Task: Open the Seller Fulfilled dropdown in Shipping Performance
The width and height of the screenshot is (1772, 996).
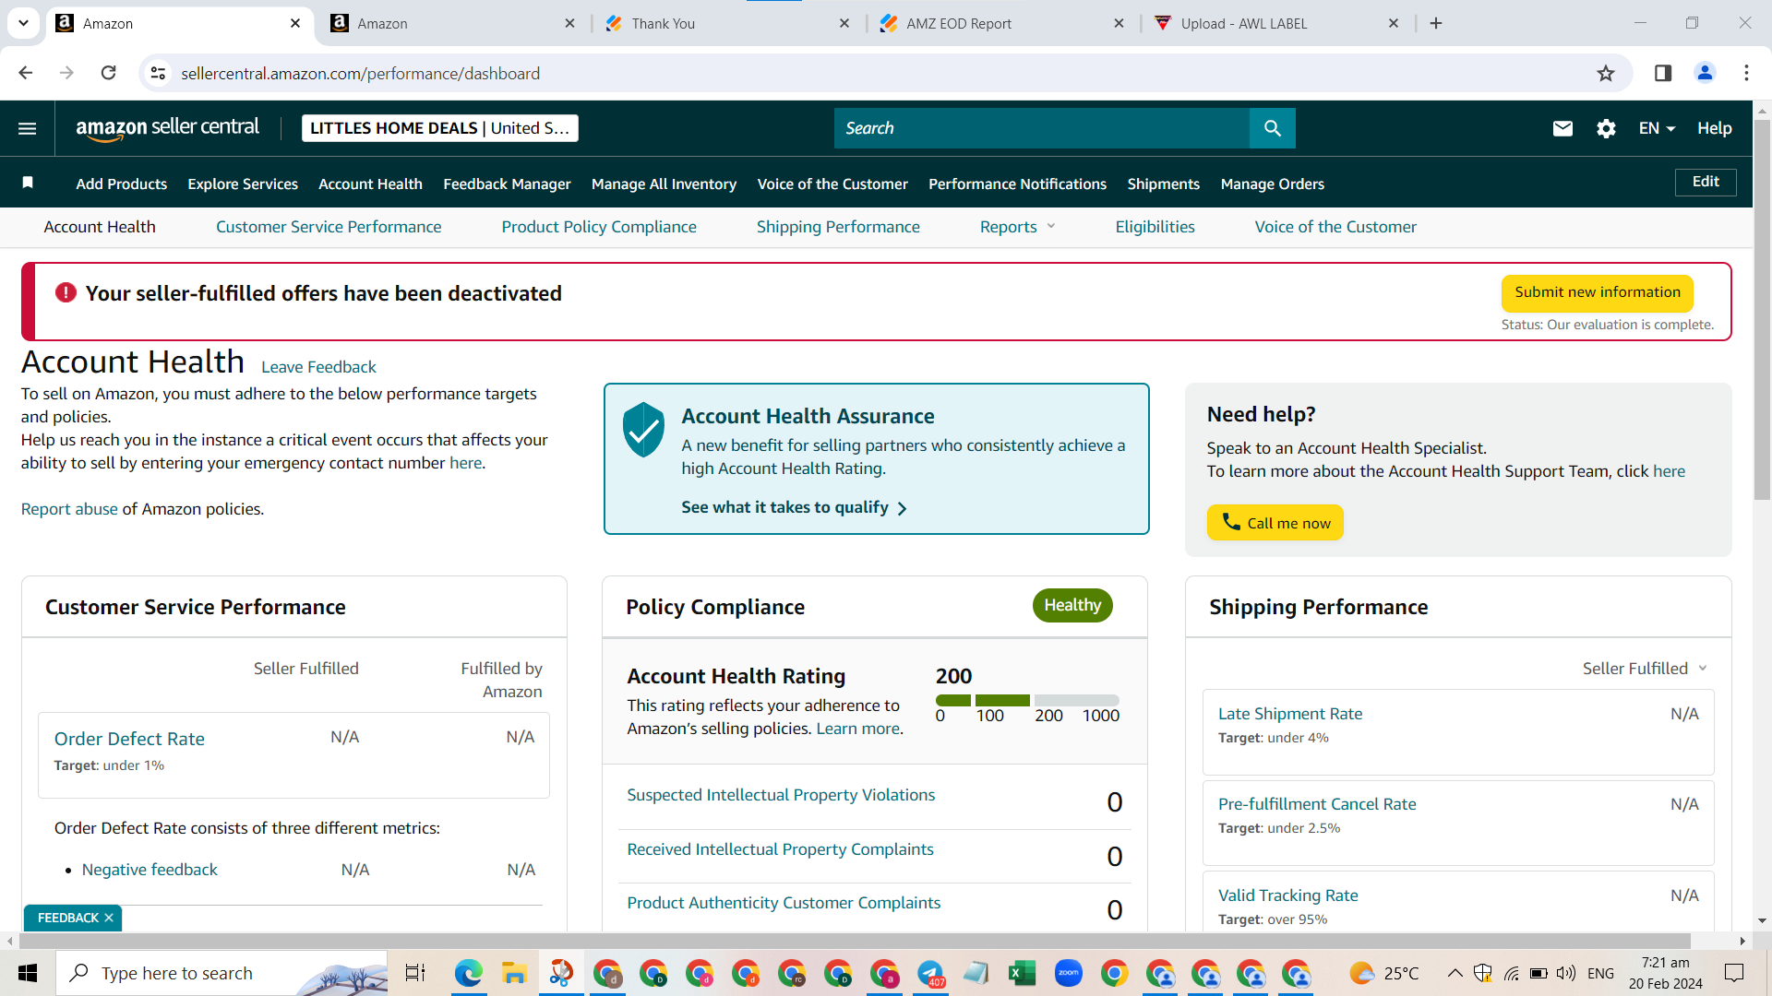Action: coord(1645,669)
